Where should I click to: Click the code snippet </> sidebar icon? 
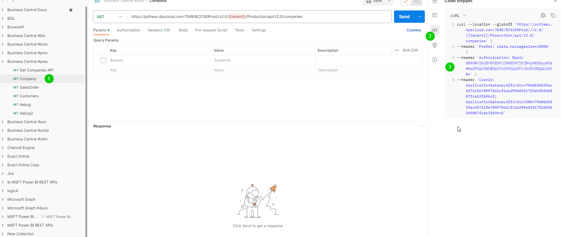coord(435,30)
